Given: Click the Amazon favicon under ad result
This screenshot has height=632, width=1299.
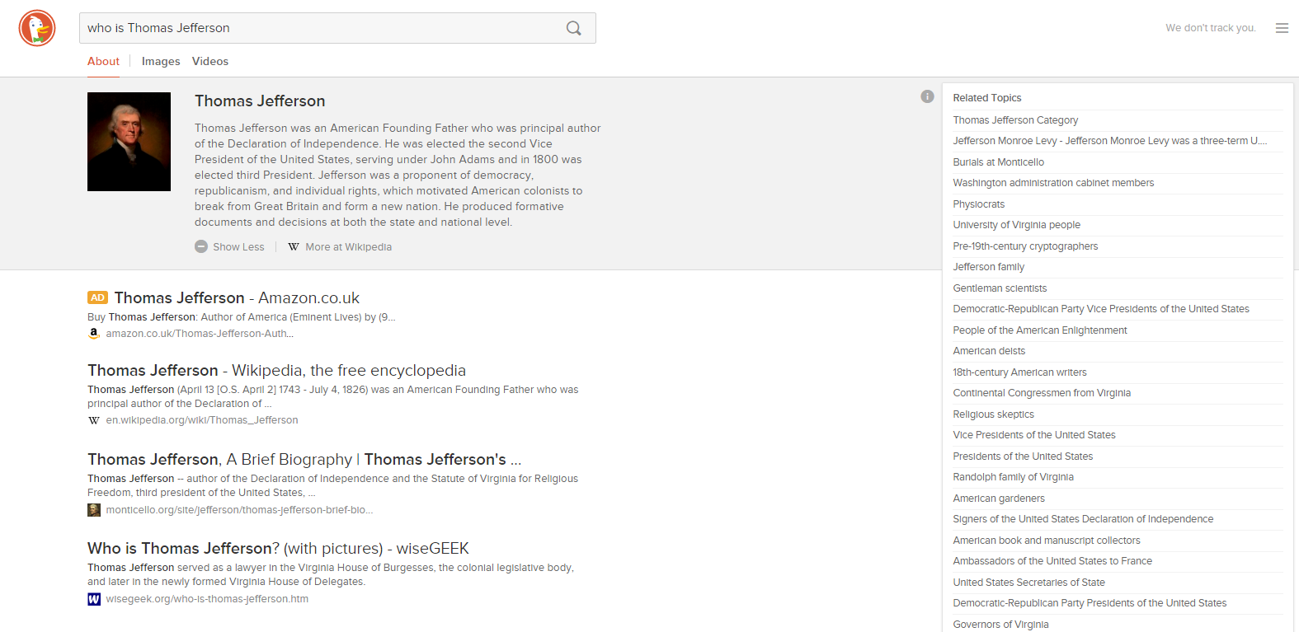Looking at the screenshot, I should (94, 334).
